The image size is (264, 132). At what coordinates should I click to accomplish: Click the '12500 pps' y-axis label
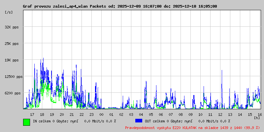[x=14, y=77]
